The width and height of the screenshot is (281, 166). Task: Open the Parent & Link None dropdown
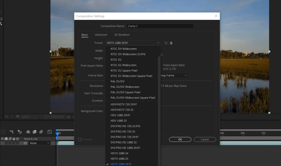pos(37,143)
